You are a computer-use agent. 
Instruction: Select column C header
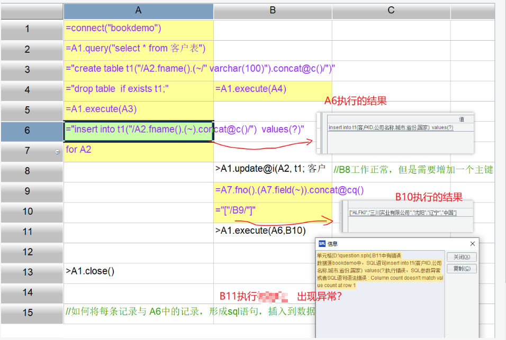click(x=391, y=11)
